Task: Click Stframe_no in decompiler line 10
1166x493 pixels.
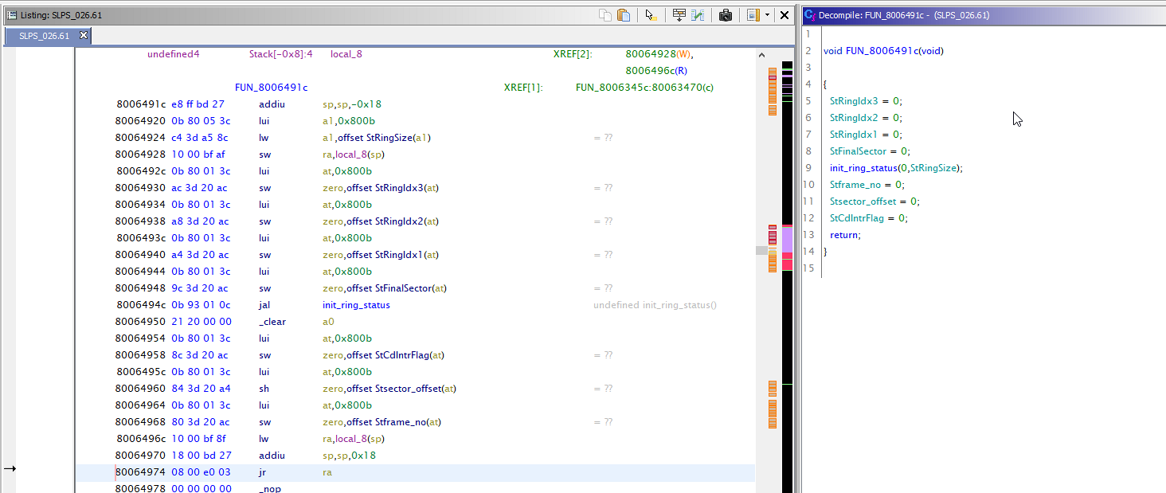Action: (x=855, y=185)
